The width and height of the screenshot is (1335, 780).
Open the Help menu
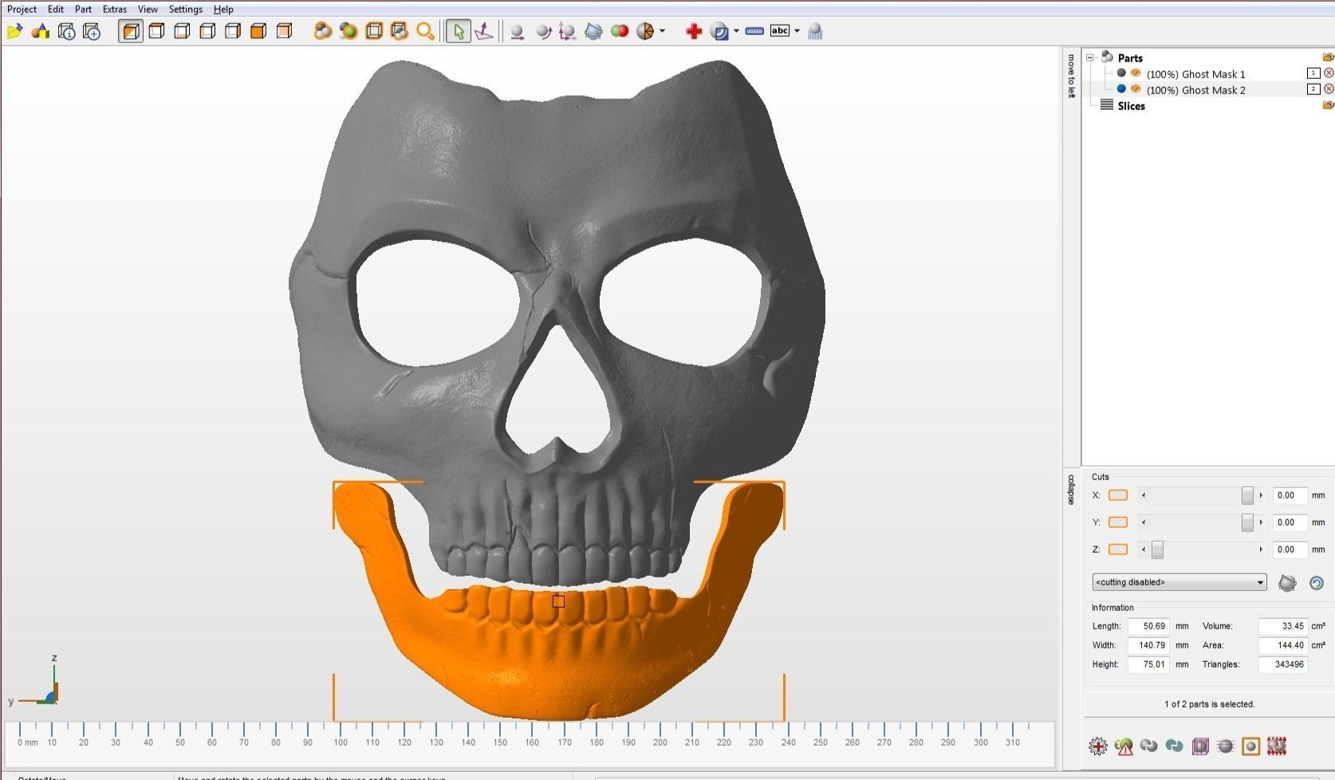(x=223, y=9)
